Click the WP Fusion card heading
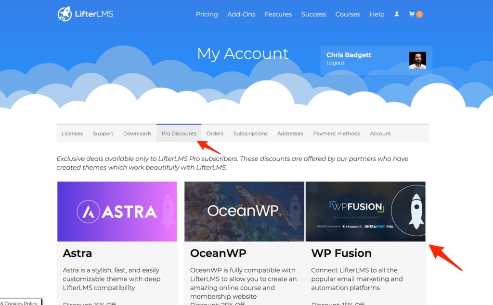This screenshot has width=493, height=305. pyautogui.click(x=341, y=253)
